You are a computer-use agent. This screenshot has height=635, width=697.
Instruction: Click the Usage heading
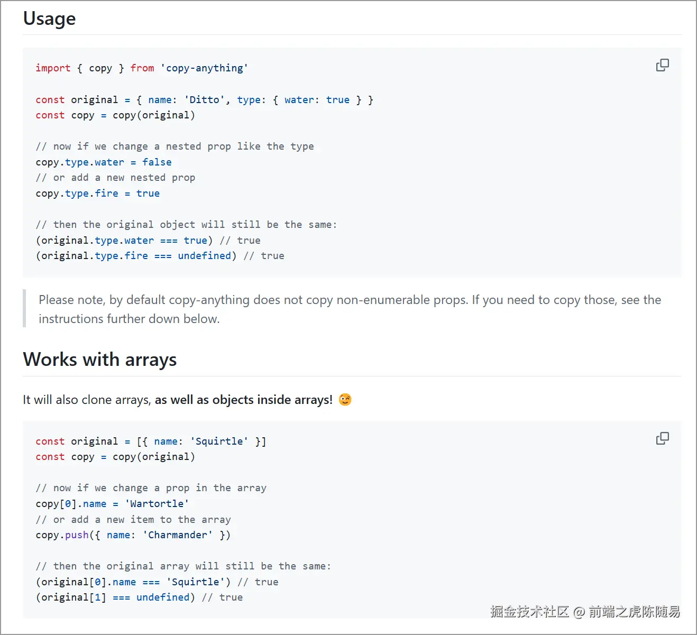(x=49, y=19)
